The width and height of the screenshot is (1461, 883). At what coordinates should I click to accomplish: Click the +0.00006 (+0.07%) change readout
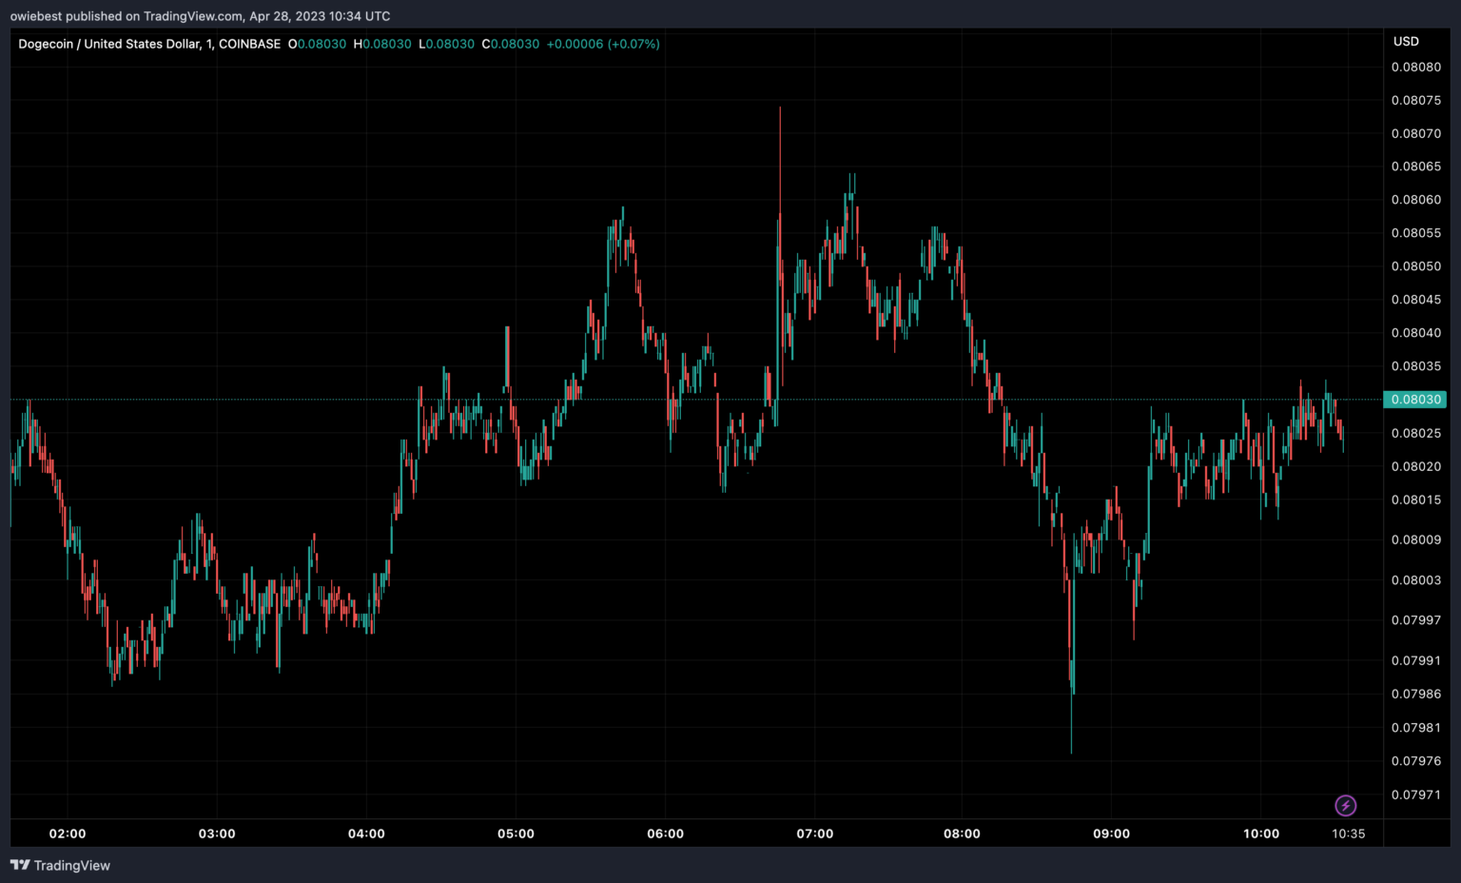[603, 44]
